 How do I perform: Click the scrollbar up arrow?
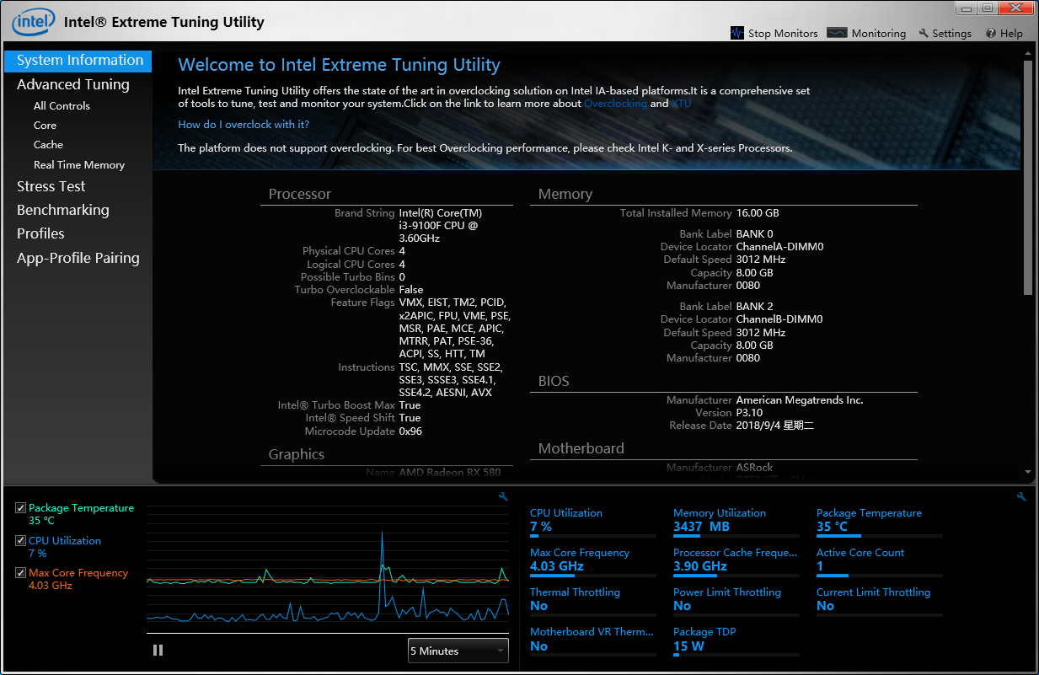1027,52
